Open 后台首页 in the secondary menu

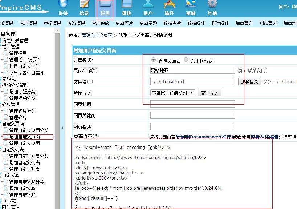244,23
